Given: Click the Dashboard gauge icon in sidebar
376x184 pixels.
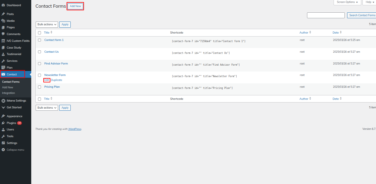Looking at the screenshot, I should pyautogui.click(x=3, y=5).
